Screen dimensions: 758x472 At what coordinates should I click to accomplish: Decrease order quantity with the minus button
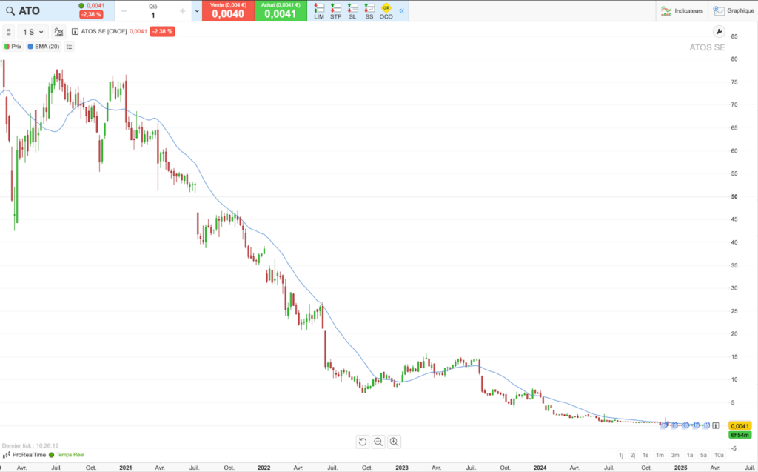point(124,11)
